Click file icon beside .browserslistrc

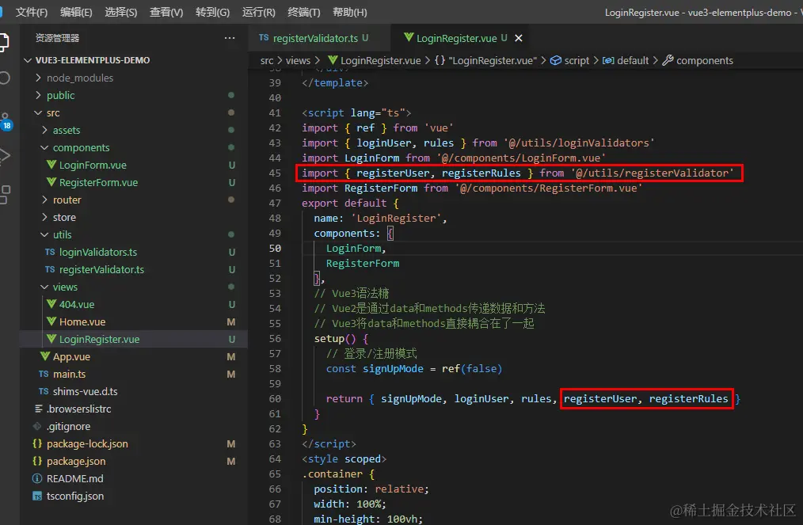coord(38,409)
